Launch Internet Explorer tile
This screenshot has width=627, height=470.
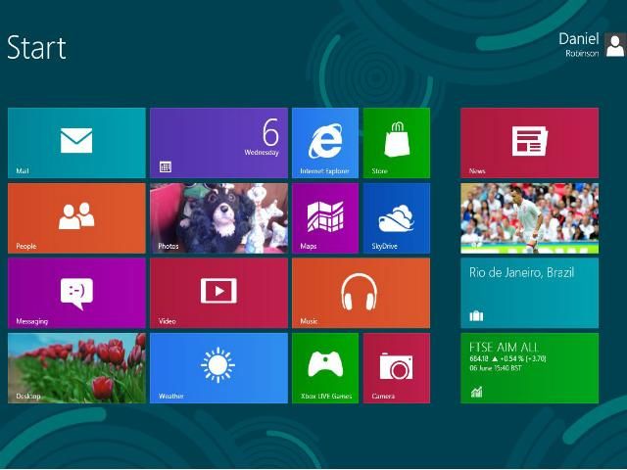[325, 143]
